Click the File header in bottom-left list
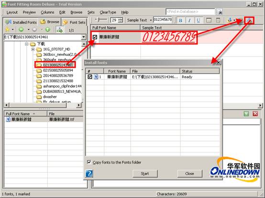The image size is (265, 198). tap(65, 114)
